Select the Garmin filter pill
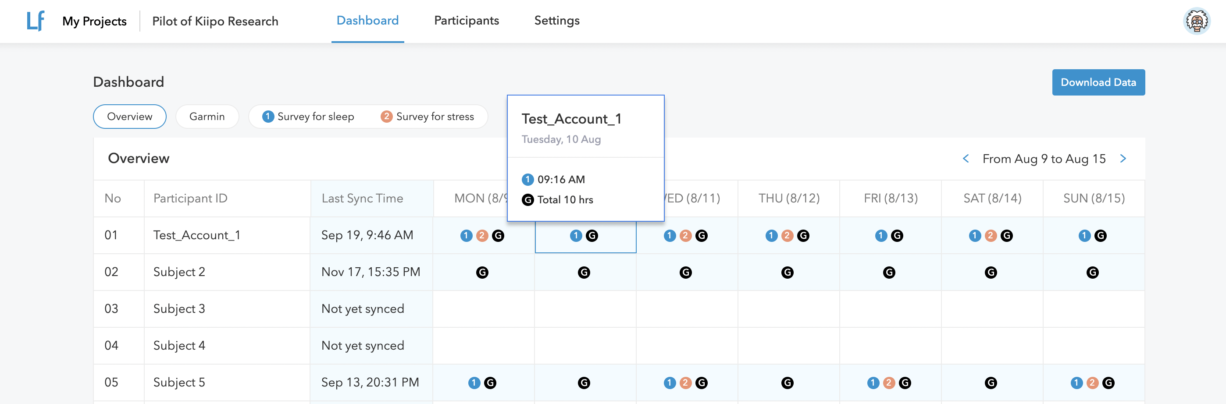This screenshot has height=404, width=1226. (x=207, y=117)
